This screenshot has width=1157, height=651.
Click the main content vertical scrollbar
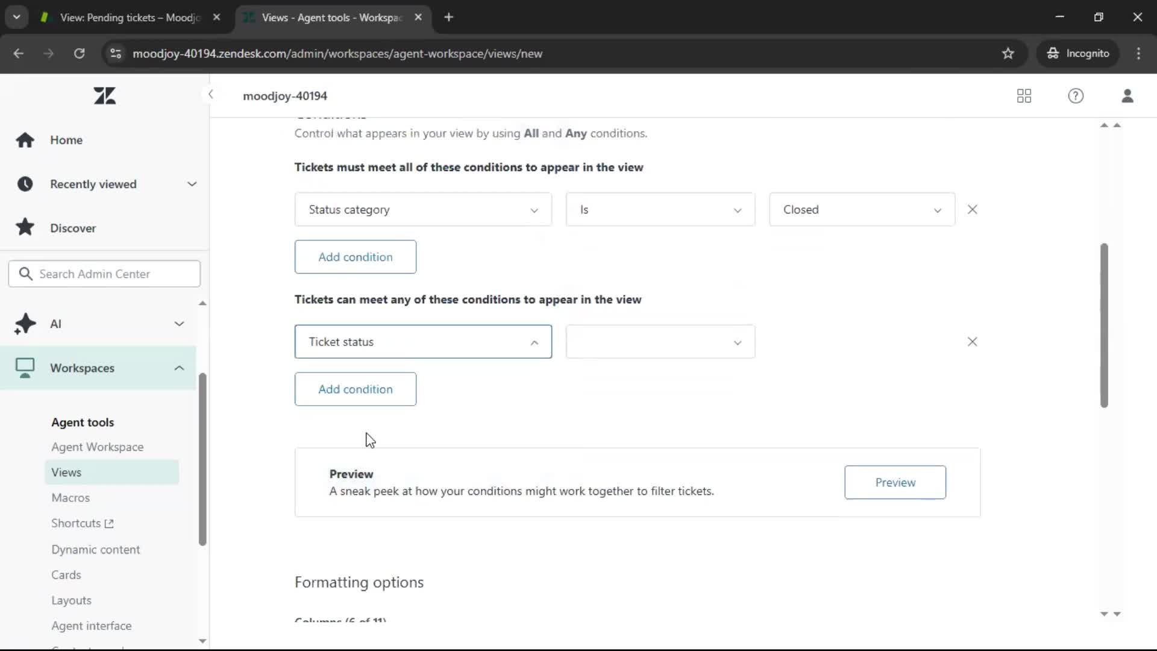point(1104,325)
